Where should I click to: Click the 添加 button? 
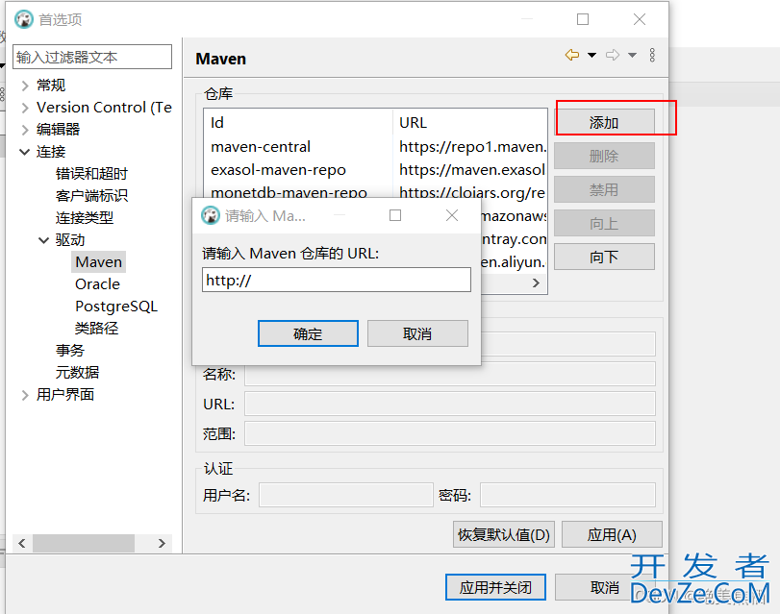(604, 122)
